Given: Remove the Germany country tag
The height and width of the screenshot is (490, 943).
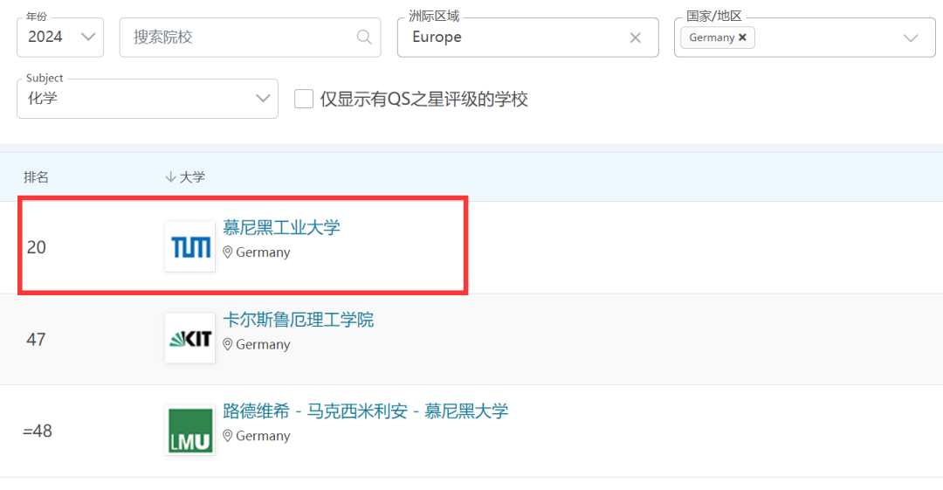Looking at the screenshot, I should point(743,38).
